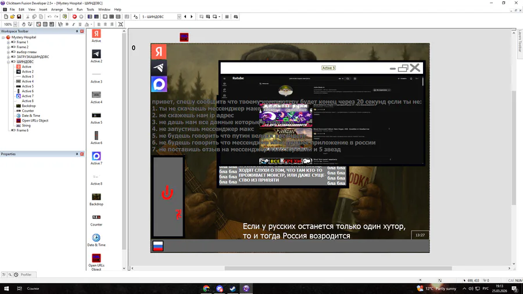The image size is (523, 294).
Task: Go to the next frame arrow
Action: (191, 17)
